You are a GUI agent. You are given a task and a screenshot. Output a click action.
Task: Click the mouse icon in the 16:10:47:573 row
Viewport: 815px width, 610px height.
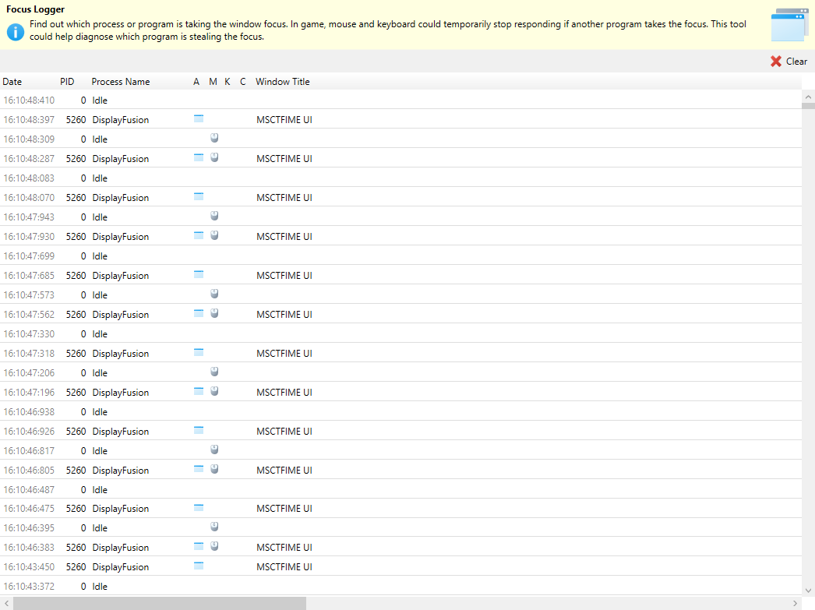[214, 294]
